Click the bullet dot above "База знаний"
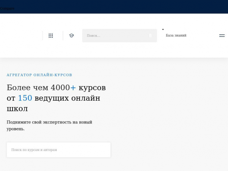Screen dimensions: 228x171 tap(163, 29)
